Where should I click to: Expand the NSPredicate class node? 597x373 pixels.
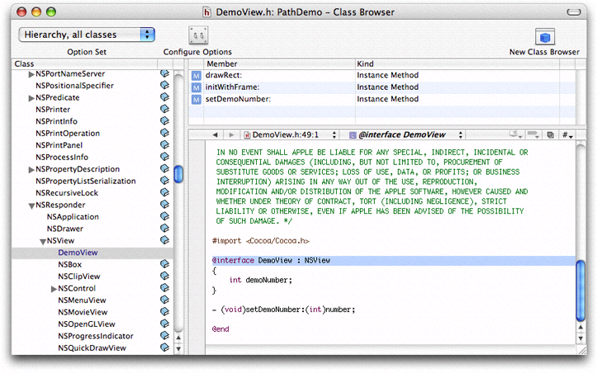pyautogui.click(x=31, y=97)
